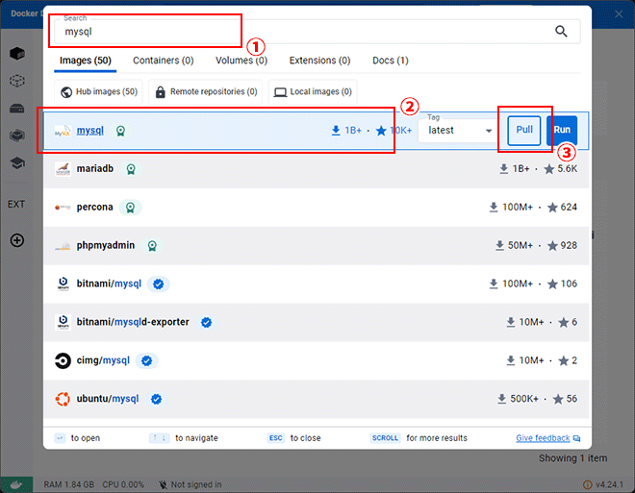
Task: Click the mysql official image badge
Action: point(120,131)
